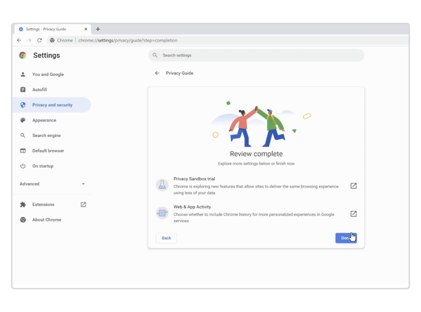The height and width of the screenshot is (312, 421).
Task: Go to Appearance settings
Action: click(x=44, y=120)
